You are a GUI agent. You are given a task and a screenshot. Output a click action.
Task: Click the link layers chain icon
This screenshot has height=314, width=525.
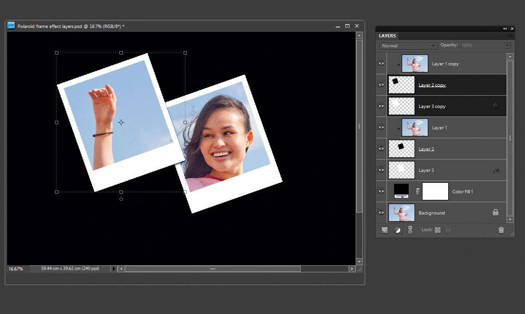(410, 230)
